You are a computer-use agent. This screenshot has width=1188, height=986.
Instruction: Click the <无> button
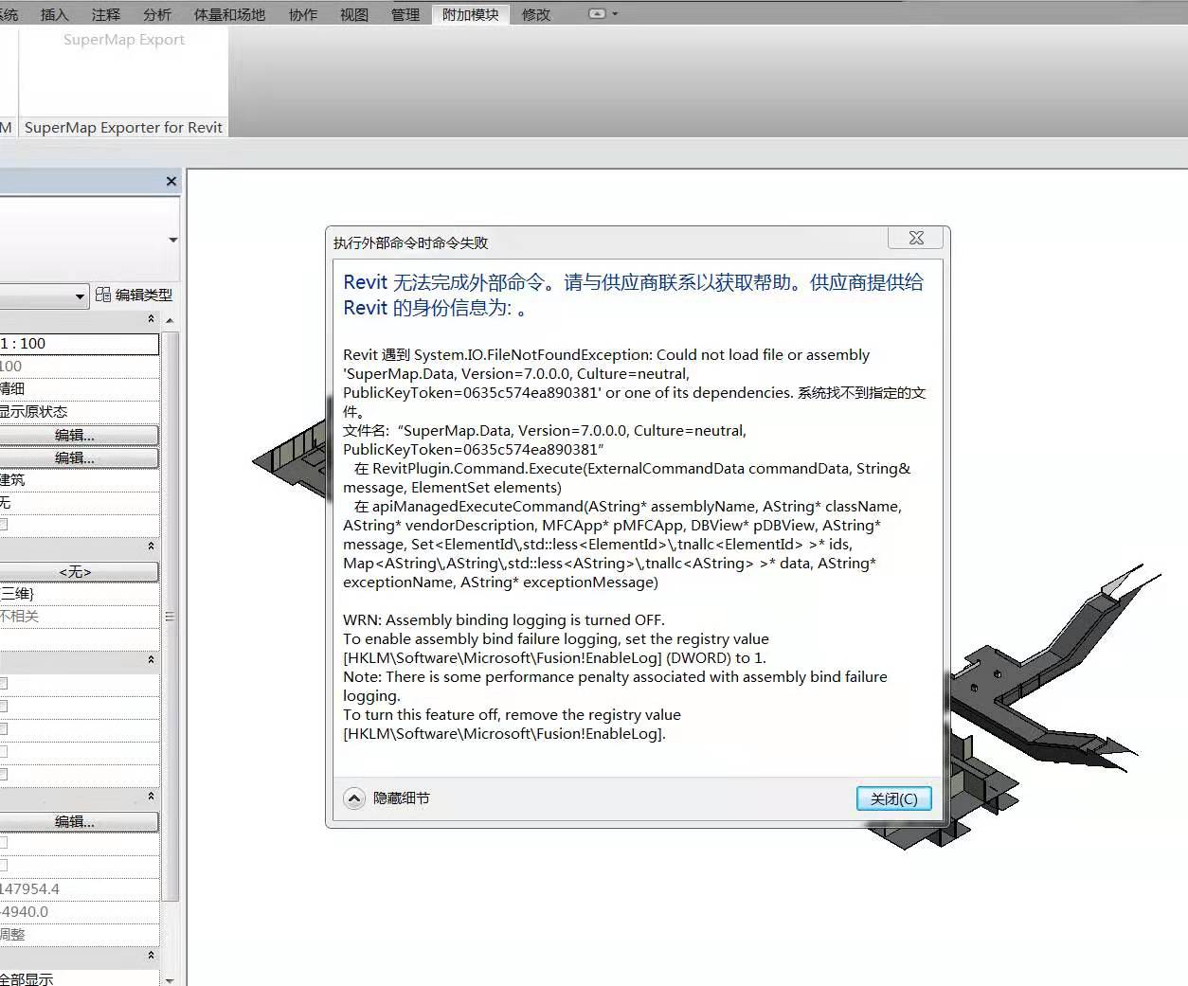80,571
